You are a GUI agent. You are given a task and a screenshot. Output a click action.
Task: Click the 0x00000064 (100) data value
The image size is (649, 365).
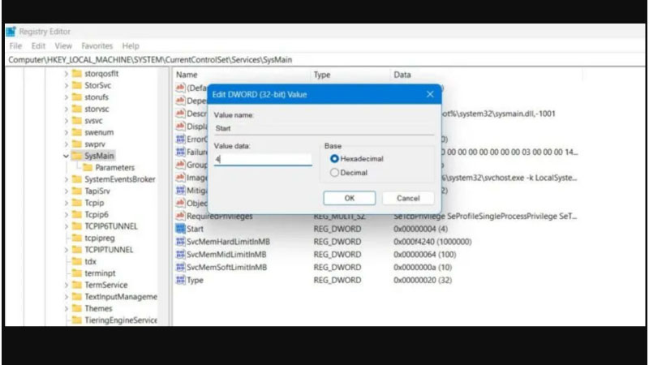[x=424, y=255]
